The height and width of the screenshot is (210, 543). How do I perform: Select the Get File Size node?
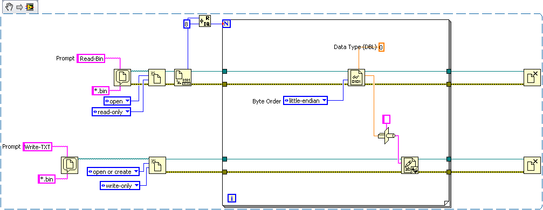[183, 77]
